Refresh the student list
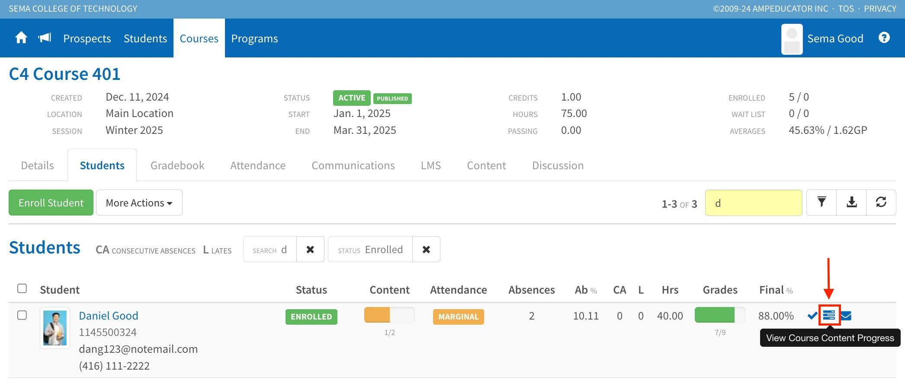905x380 pixels. pos(881,202)
